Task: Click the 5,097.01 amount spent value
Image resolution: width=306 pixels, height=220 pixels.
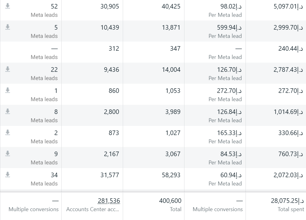Action: 288,6
